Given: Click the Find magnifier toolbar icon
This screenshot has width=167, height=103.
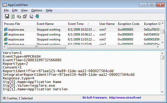Looking at the screenshot, I should [31, 16].
